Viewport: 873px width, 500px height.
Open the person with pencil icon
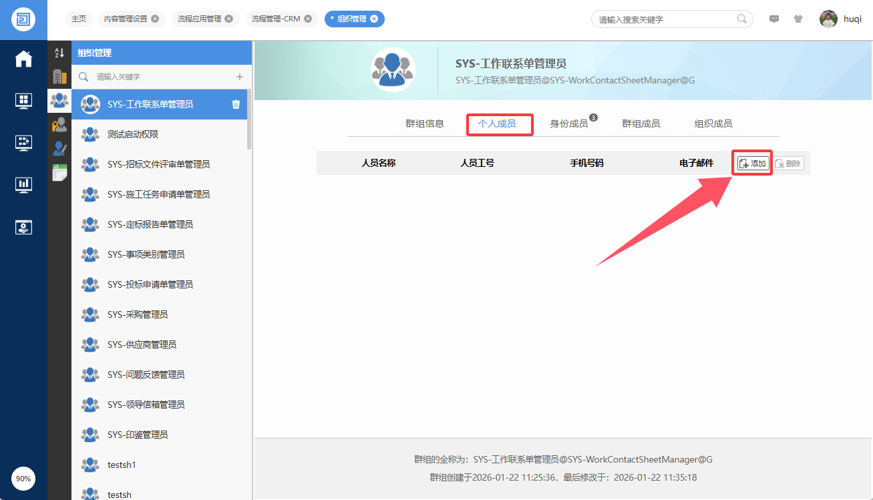pos(59,148)
